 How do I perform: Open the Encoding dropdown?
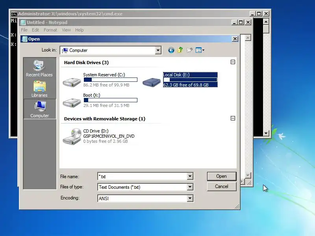pos(190,199)
